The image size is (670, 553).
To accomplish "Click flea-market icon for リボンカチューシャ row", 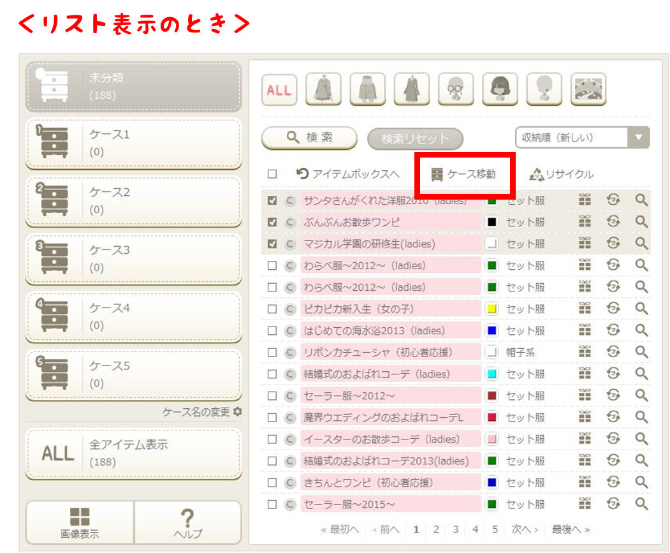I will 613,352.
